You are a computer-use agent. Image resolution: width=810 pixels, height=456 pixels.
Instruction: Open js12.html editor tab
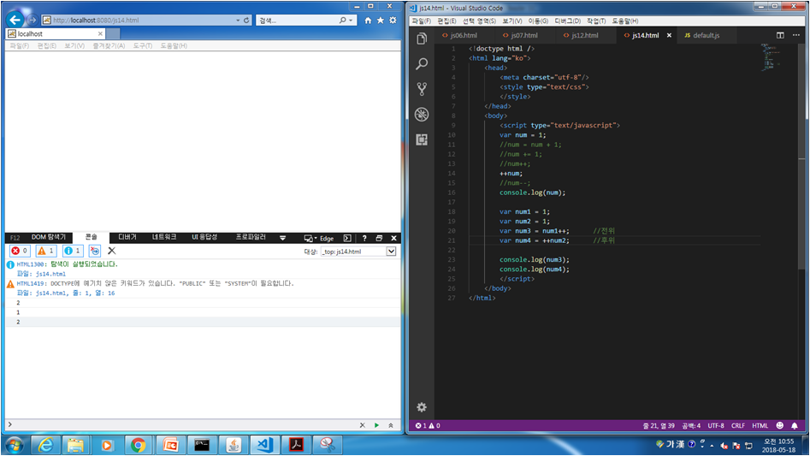[x=584, y=35]
